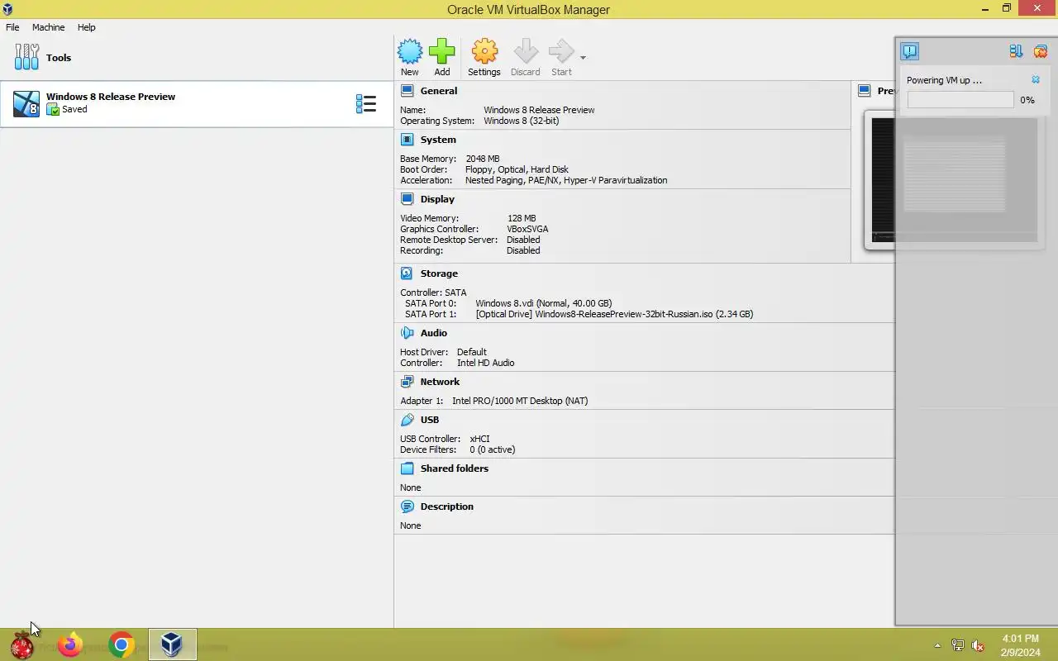Click the Discard saved state icon

tap(526, 51)
